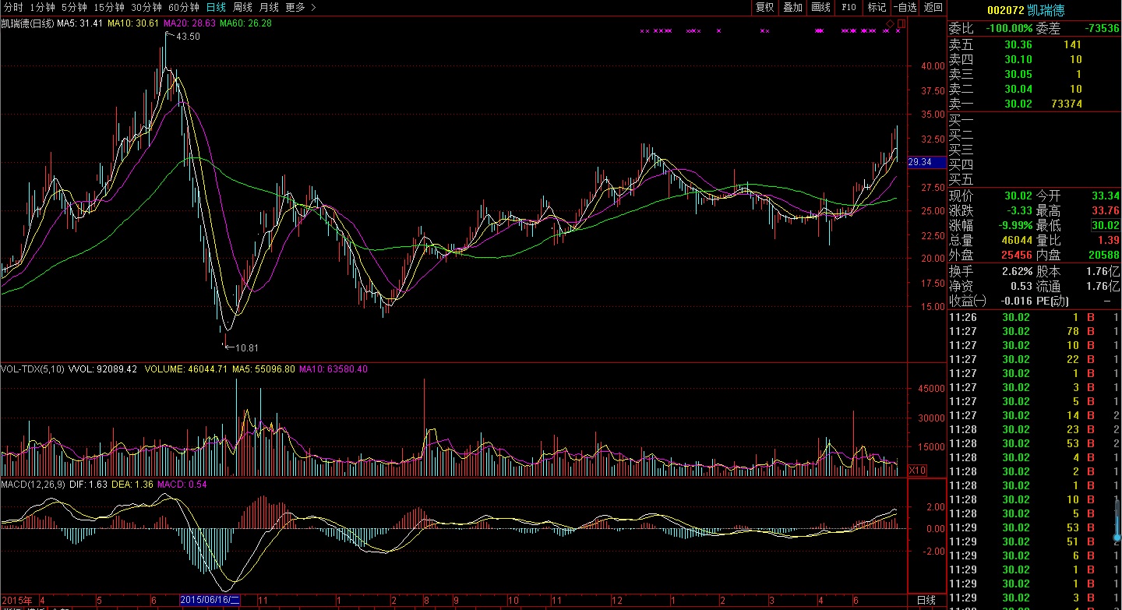Click the MA10: 30.61 indicator label
This screenshot has height=610, width=1122.
[x=133, y=23]
